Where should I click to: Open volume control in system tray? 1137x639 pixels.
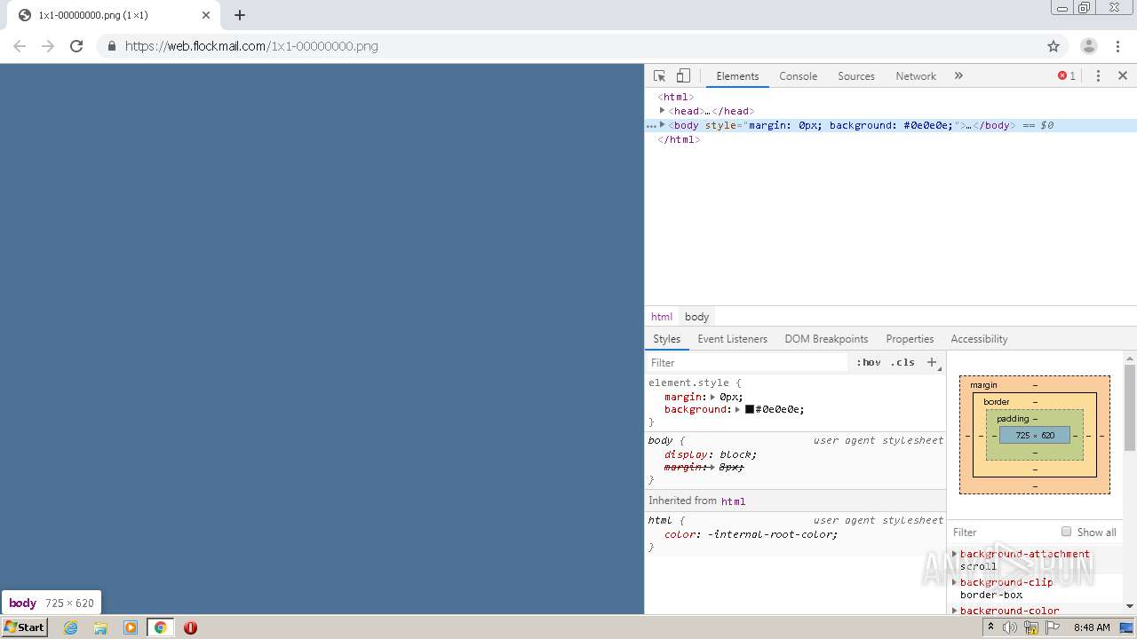click(x=1010, y=627)
